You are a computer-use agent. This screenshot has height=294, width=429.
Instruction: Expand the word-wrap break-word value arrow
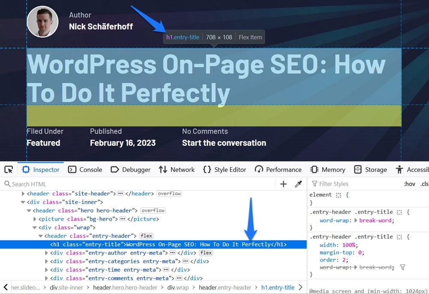[355, 220]
